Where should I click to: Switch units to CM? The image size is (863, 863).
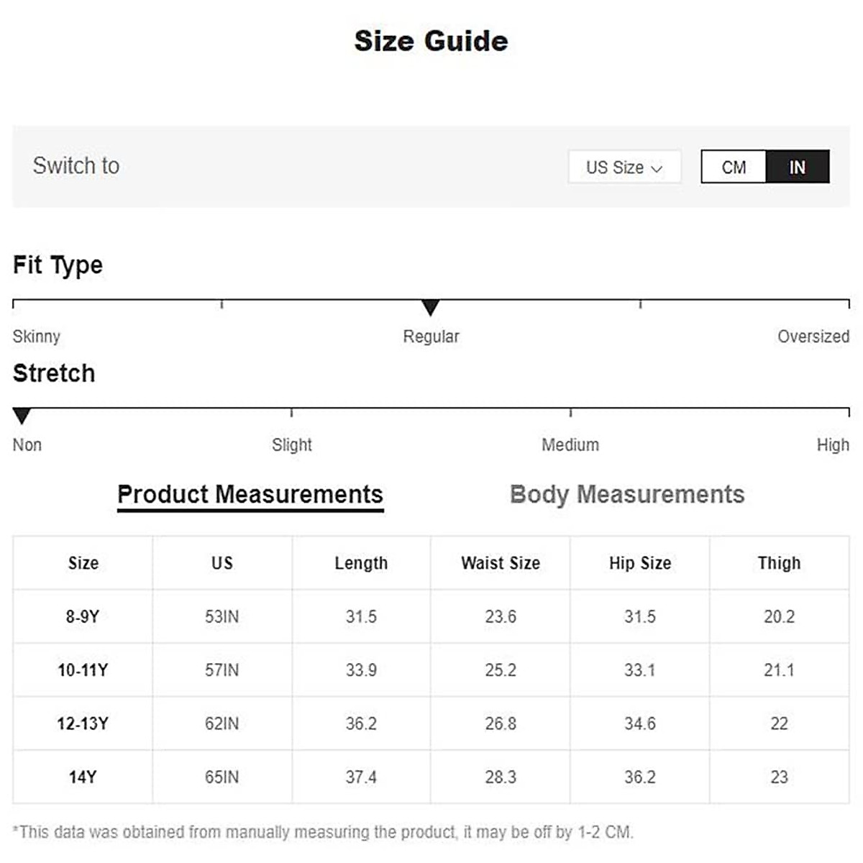coord(734,168)
